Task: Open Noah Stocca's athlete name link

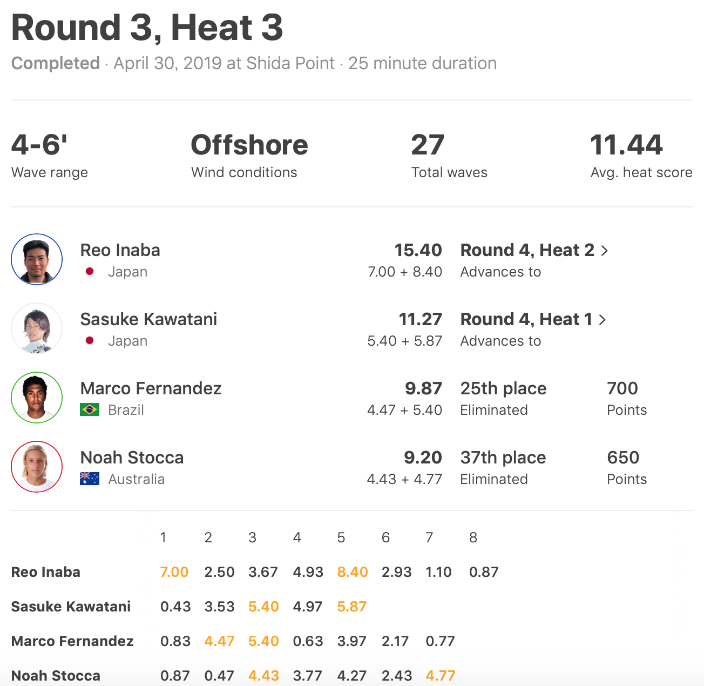Action: tap(132, 458)
